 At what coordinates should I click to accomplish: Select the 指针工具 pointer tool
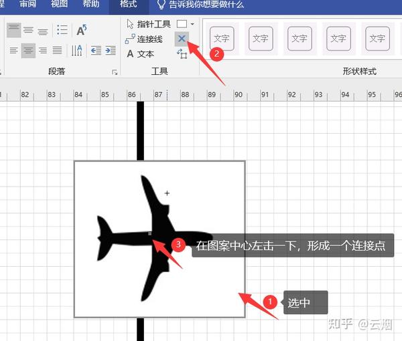pyautogui.click(x=149, y=24)
